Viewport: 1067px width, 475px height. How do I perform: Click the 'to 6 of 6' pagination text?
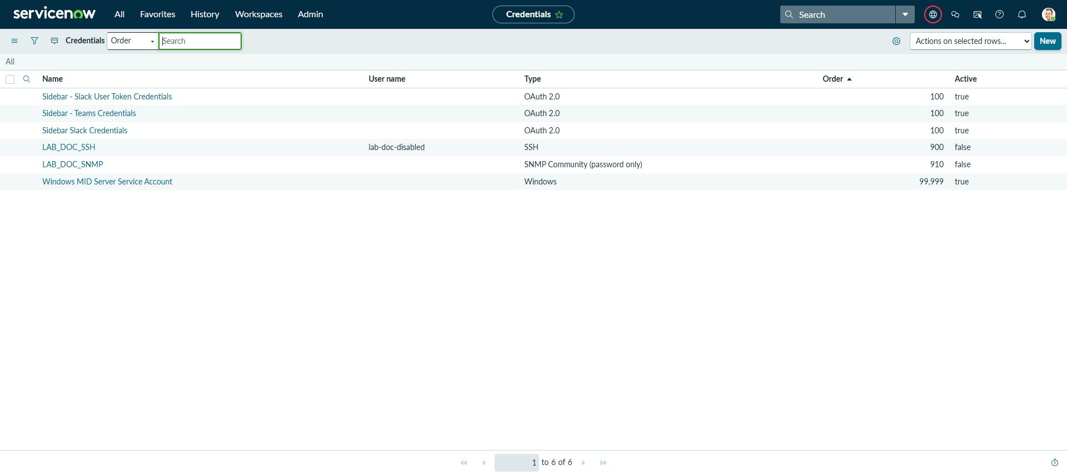[x=557, y=462]
